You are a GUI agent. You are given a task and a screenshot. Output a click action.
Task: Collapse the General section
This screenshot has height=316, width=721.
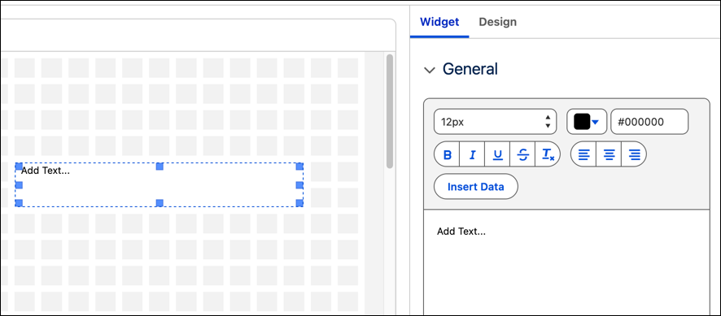click(x=430, y=70)
